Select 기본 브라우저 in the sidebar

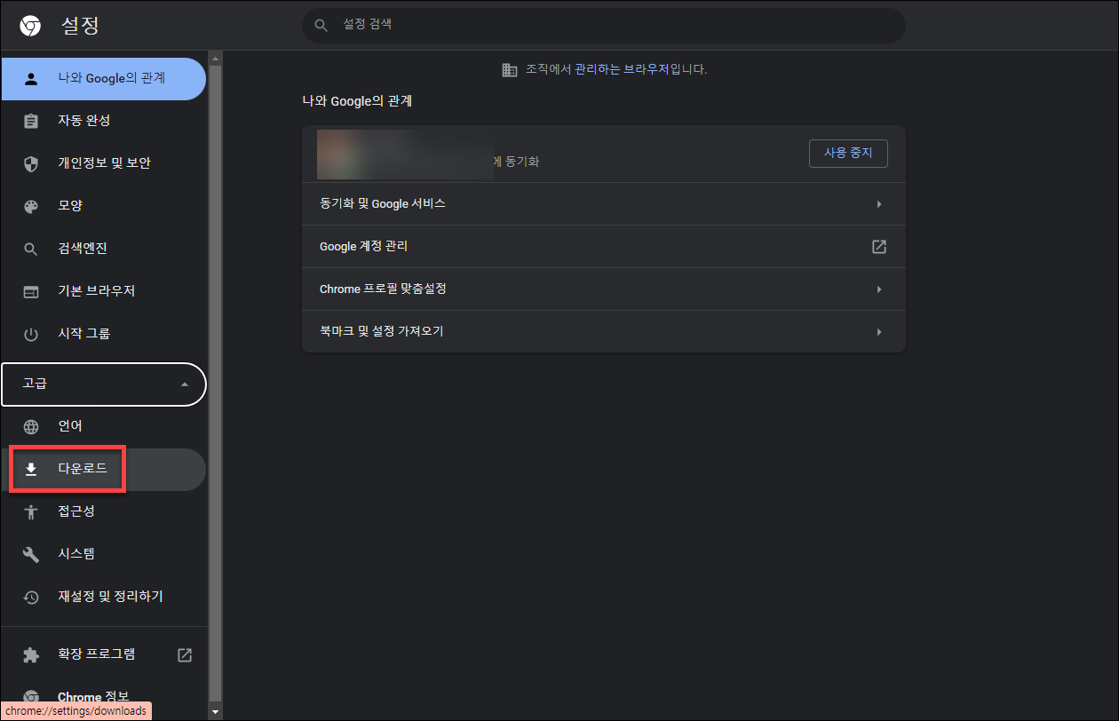[x=103, y=291]
